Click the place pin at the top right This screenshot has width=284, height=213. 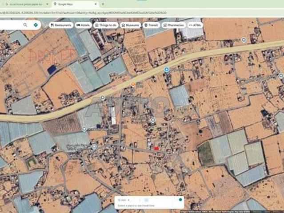(244, 40)
